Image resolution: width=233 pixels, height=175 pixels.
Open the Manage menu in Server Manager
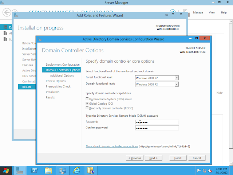[x=198, y=12]
